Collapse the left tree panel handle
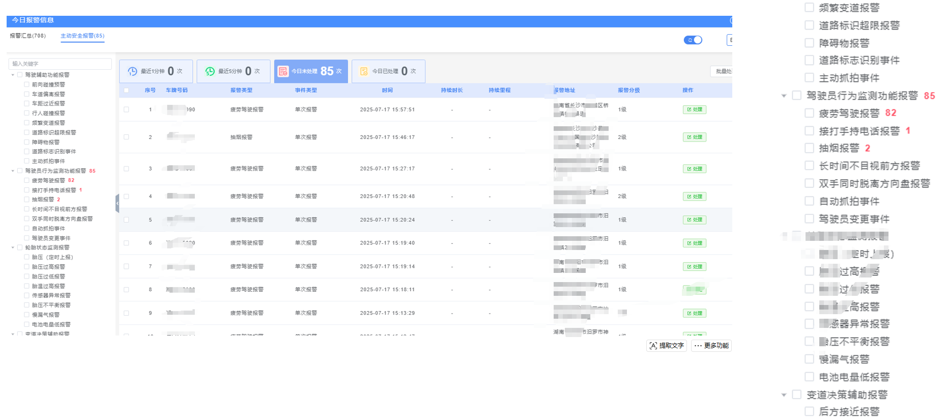Screen dimensions: 946x417 point(117,203)
